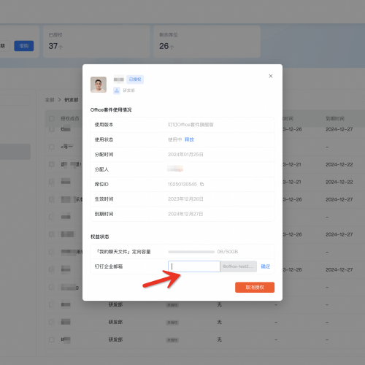
Task: Open the user avatar photo
Action: pos(99,85)
